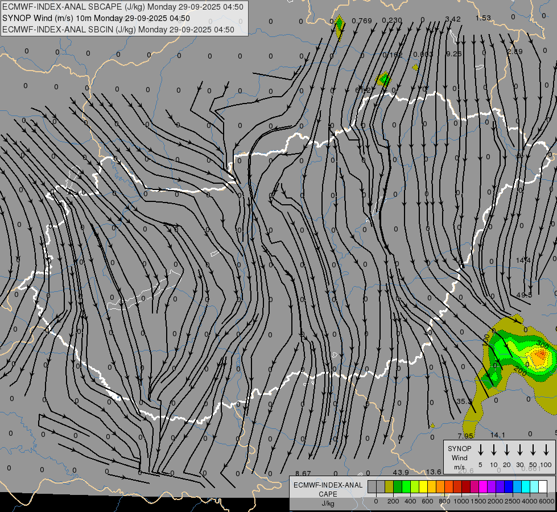
Task: Click the 5 m/s wind arrow in legend
Action: tap(480, 449)
